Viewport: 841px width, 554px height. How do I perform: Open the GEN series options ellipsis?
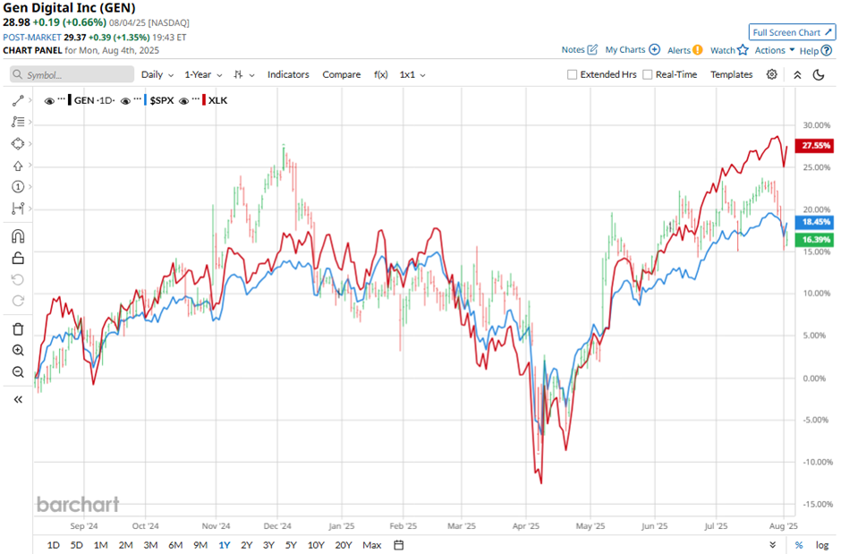[x=61, y=99]
